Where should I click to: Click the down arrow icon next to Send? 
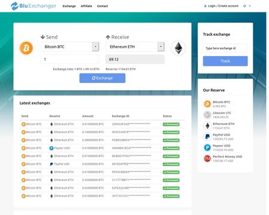[x=42, y=37]
